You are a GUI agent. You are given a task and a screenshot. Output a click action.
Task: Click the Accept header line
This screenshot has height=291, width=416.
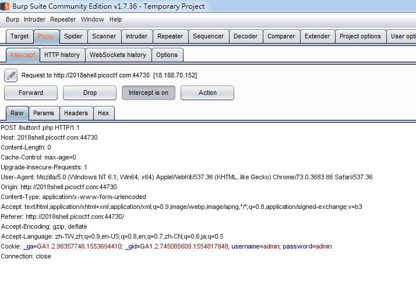pyautogui.click(x=181, y=207)
